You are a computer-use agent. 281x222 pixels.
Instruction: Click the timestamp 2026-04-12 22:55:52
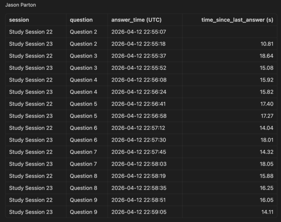pos(139,68)
